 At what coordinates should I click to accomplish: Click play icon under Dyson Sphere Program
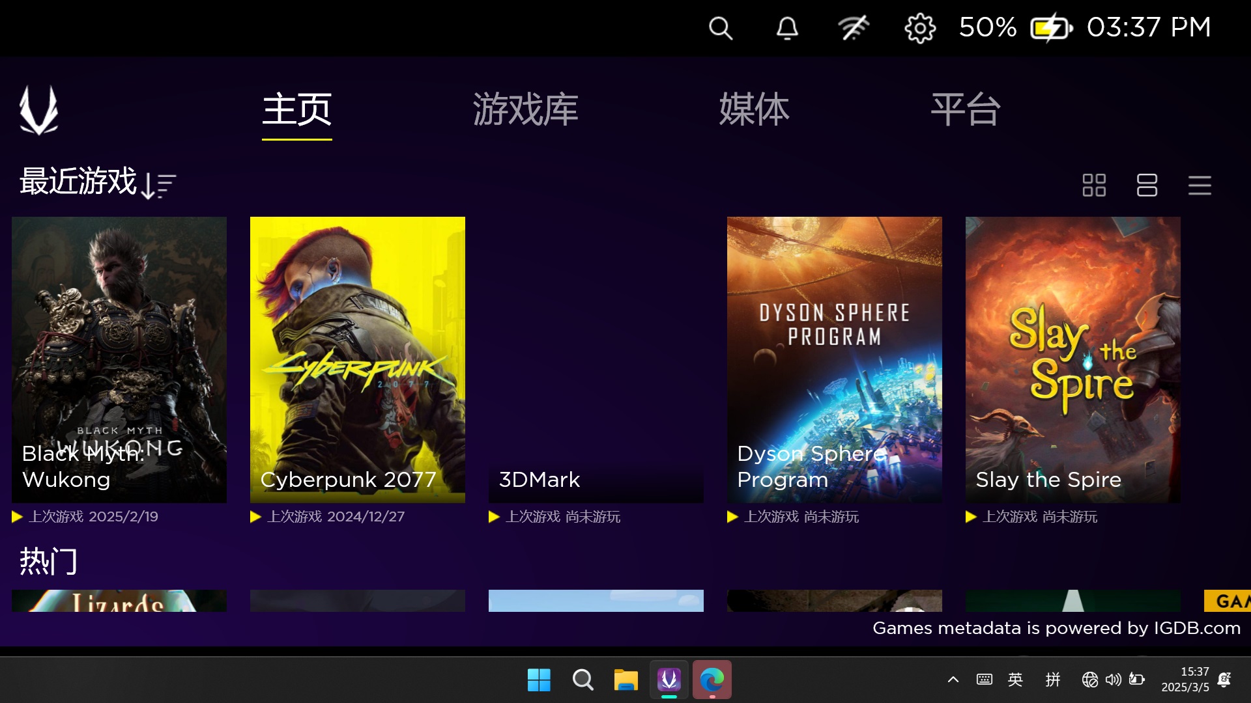tap(733, 517)
